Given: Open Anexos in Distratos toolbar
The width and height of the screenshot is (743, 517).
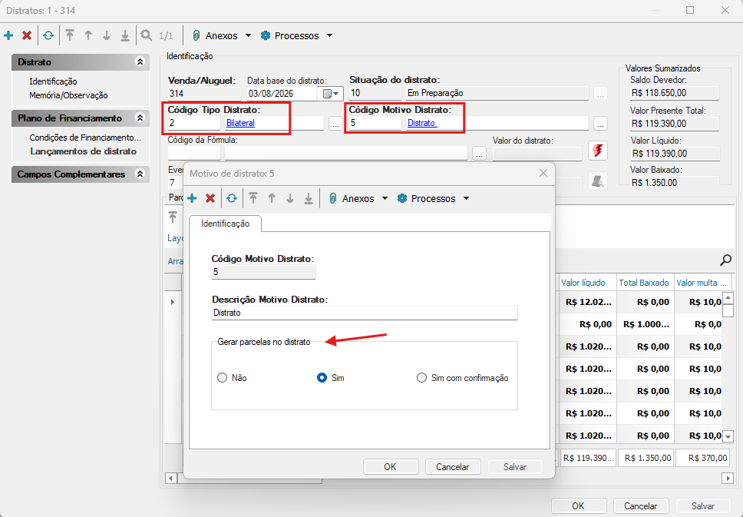Looking at the screenshot, I should pos(215,35).
